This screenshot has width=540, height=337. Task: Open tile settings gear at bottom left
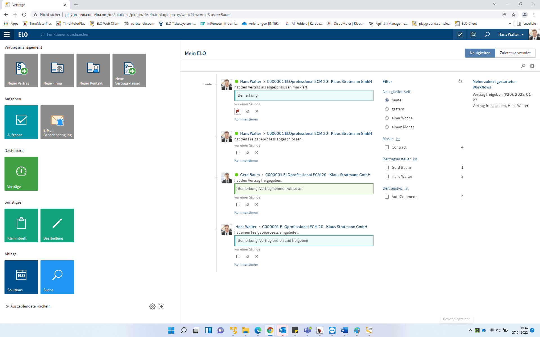[152, 306]
